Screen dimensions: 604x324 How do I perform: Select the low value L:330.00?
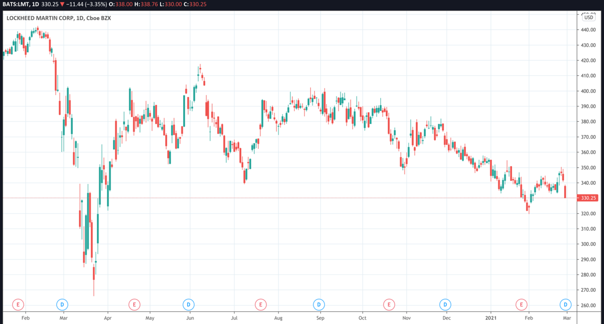point(170,4)
